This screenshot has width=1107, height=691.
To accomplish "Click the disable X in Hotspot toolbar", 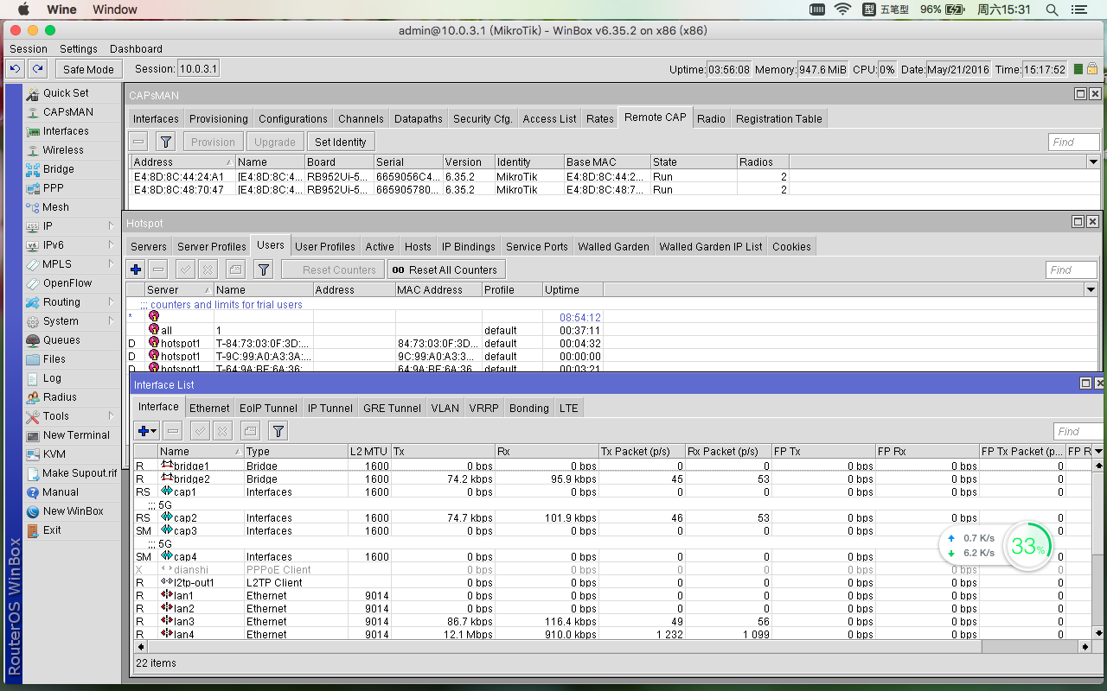I will coord(208,269).
